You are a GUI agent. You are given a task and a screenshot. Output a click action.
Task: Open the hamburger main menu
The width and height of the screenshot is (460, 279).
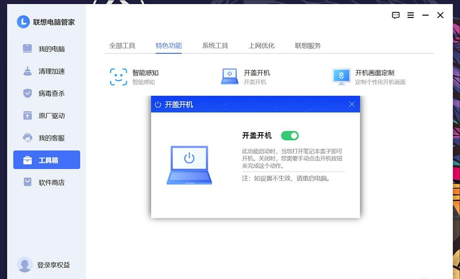(410, 15)
